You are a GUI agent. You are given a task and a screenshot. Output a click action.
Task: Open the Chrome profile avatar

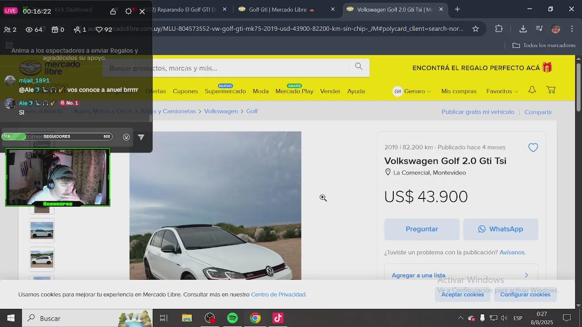click(556, 29)
